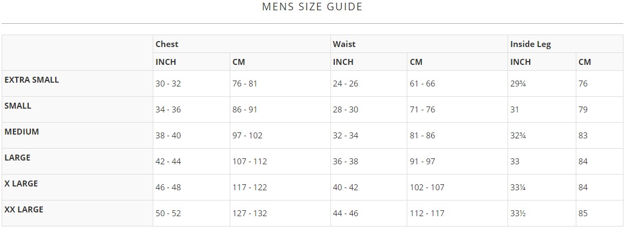Select the Waist column header
The width and height of the screenshot is (624, 227).
[344, 44]
